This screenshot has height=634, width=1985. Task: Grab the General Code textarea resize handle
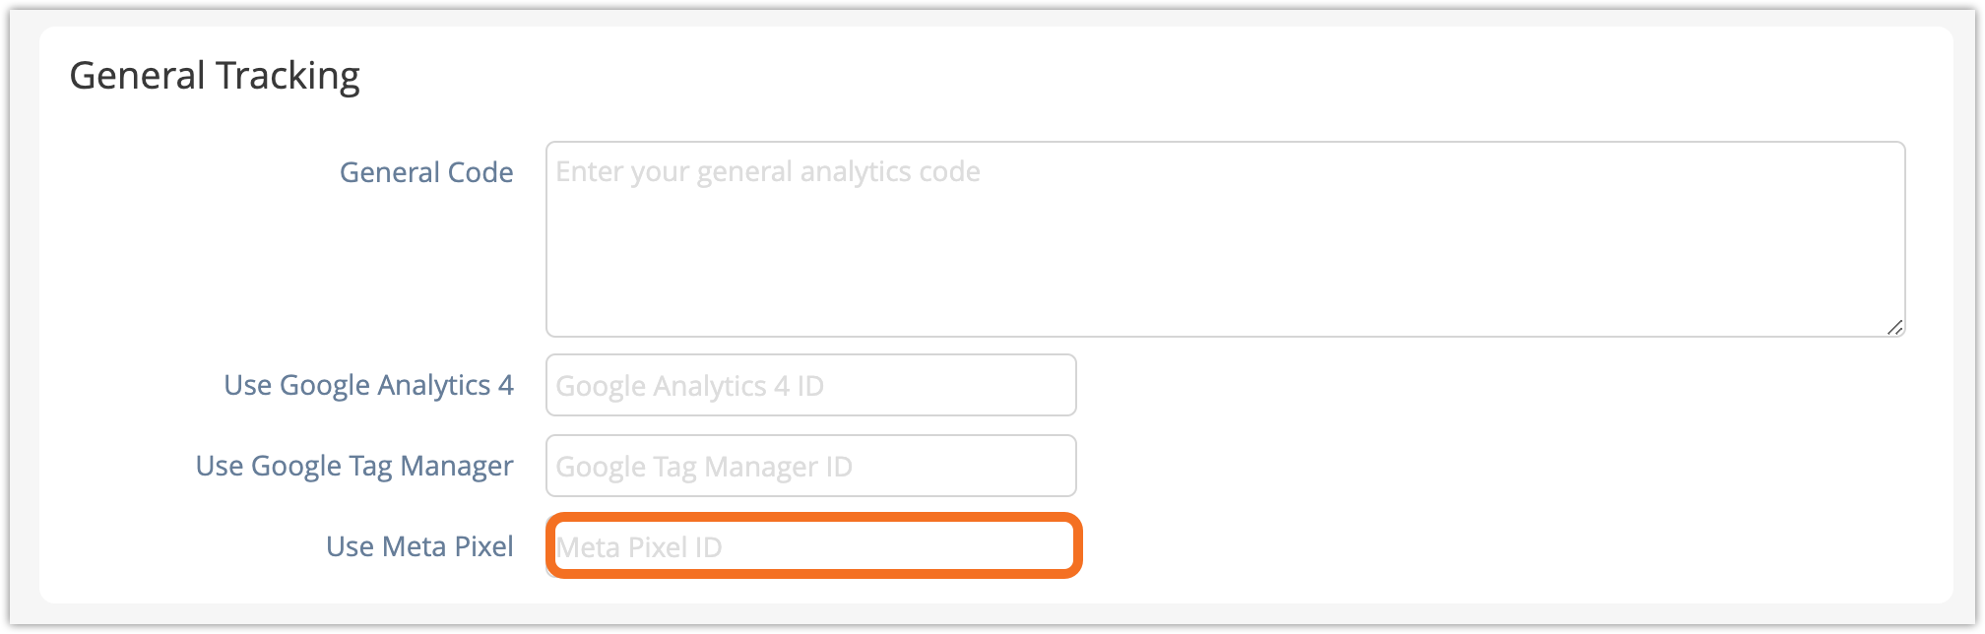click(1894, 327)
